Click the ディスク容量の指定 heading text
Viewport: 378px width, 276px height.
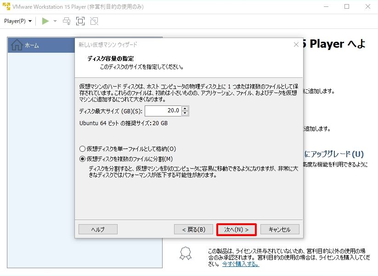click(x=111, y=59)
